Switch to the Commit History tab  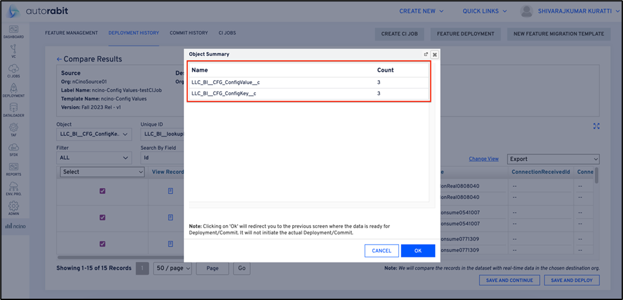tap(188, 33)
